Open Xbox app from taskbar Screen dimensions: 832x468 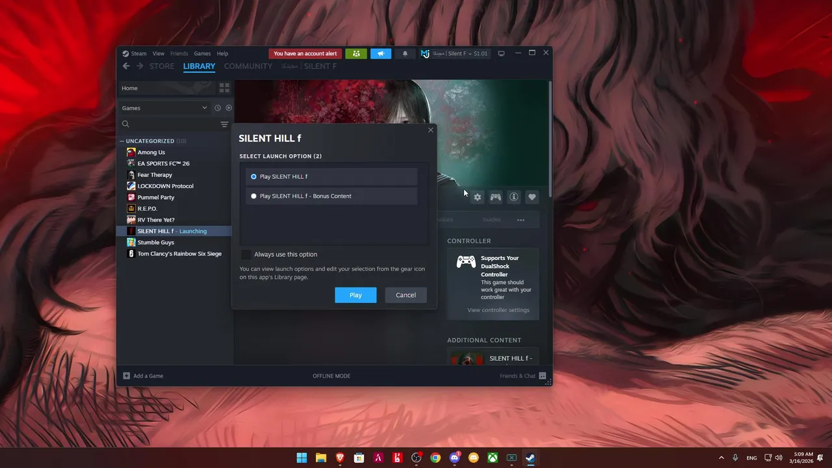pyautogui.click(x=493, y=458)
